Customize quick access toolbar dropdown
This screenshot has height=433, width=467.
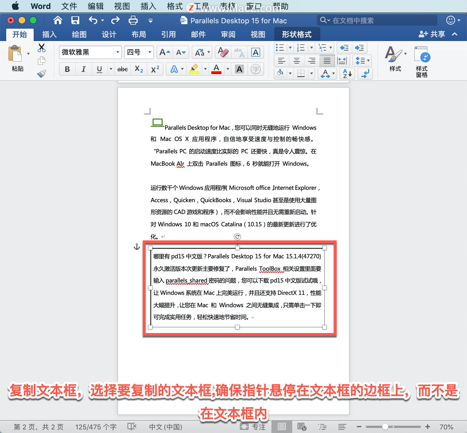151,20
